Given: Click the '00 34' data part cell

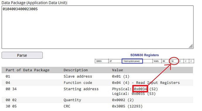Looking at the screenshot, I should click(x=11, y=89).
